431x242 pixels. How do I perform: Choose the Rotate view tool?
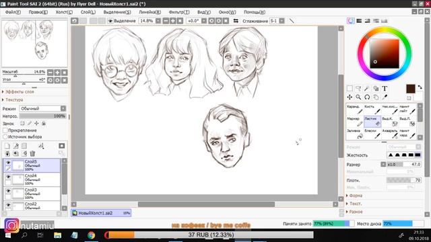[367, 97]
